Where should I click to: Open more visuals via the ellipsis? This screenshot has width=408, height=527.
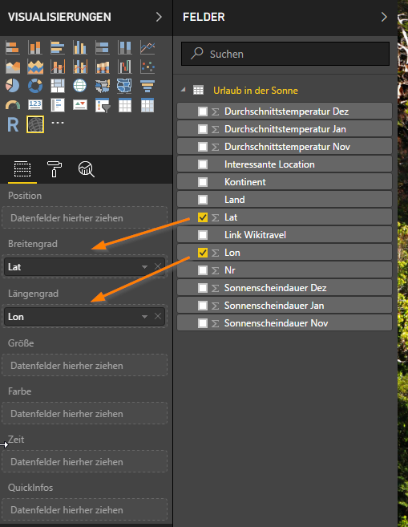pos(58,123)
